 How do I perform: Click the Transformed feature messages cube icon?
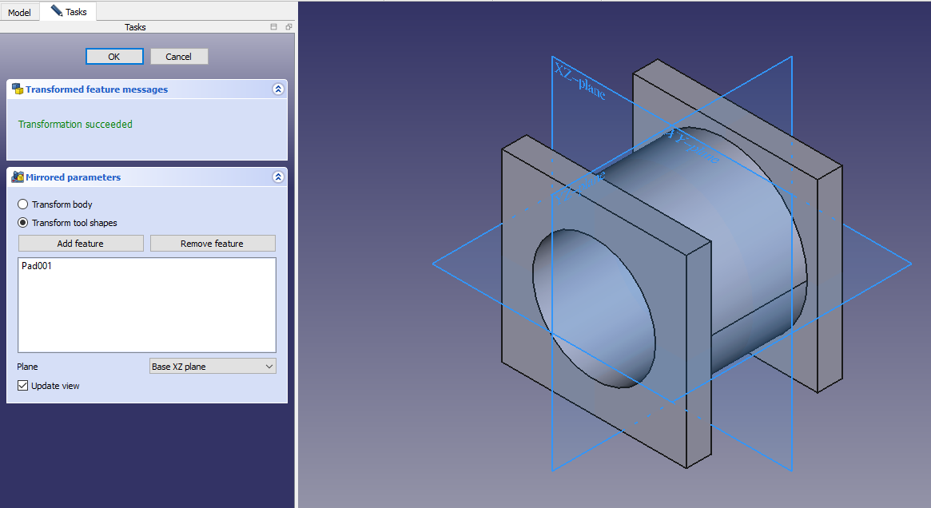(17, 89)
